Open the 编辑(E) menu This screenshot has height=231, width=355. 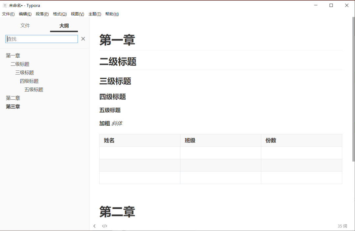pos(25,14)
